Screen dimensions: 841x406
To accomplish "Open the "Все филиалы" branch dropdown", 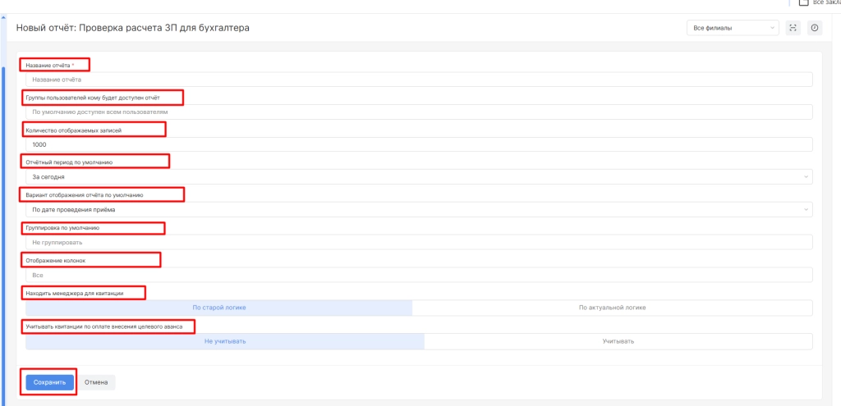I will 733,28.
